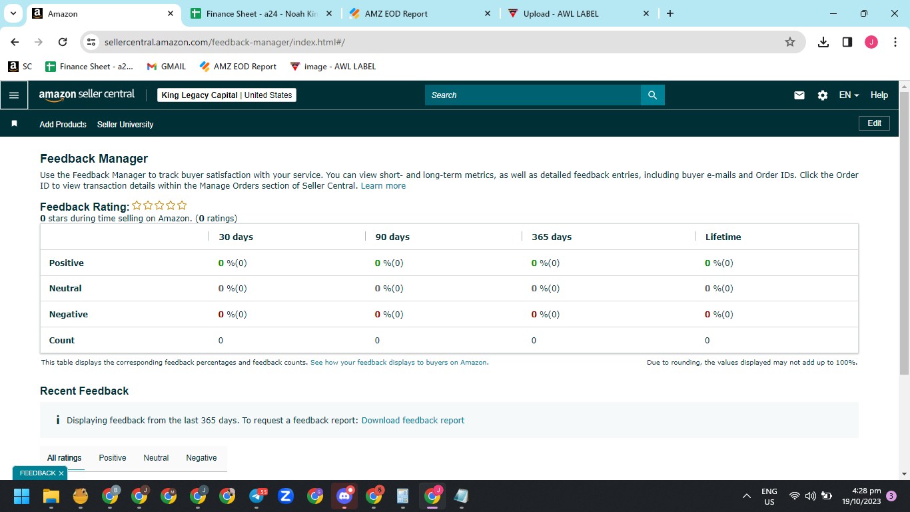Open the Seller Central hamburger menu
The image size is (910, 512).
click(x=14, y=95)
